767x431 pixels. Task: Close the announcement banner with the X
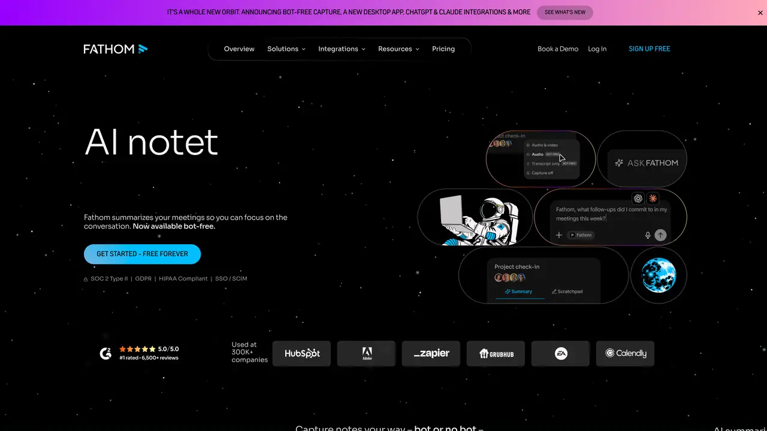click(760, 13)
